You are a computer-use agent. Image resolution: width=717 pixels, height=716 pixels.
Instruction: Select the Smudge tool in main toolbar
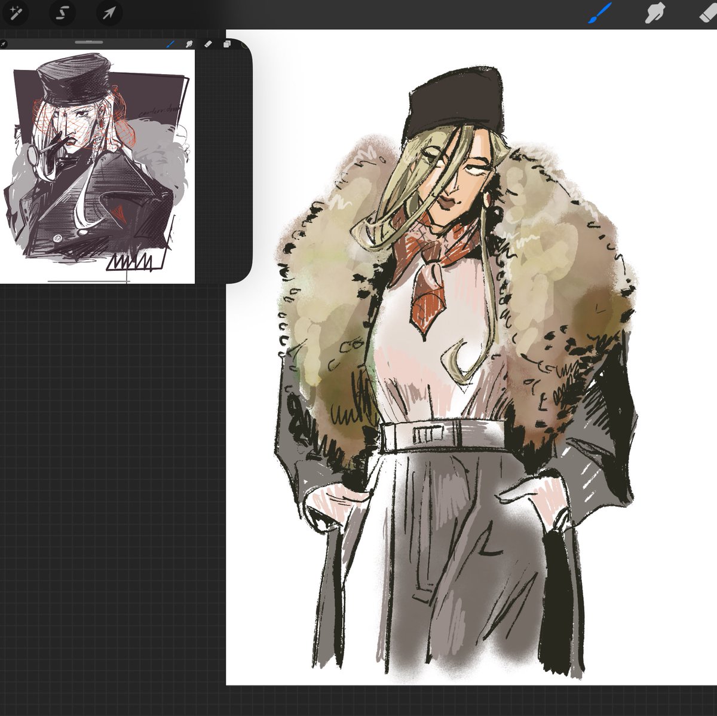(655, 13)
